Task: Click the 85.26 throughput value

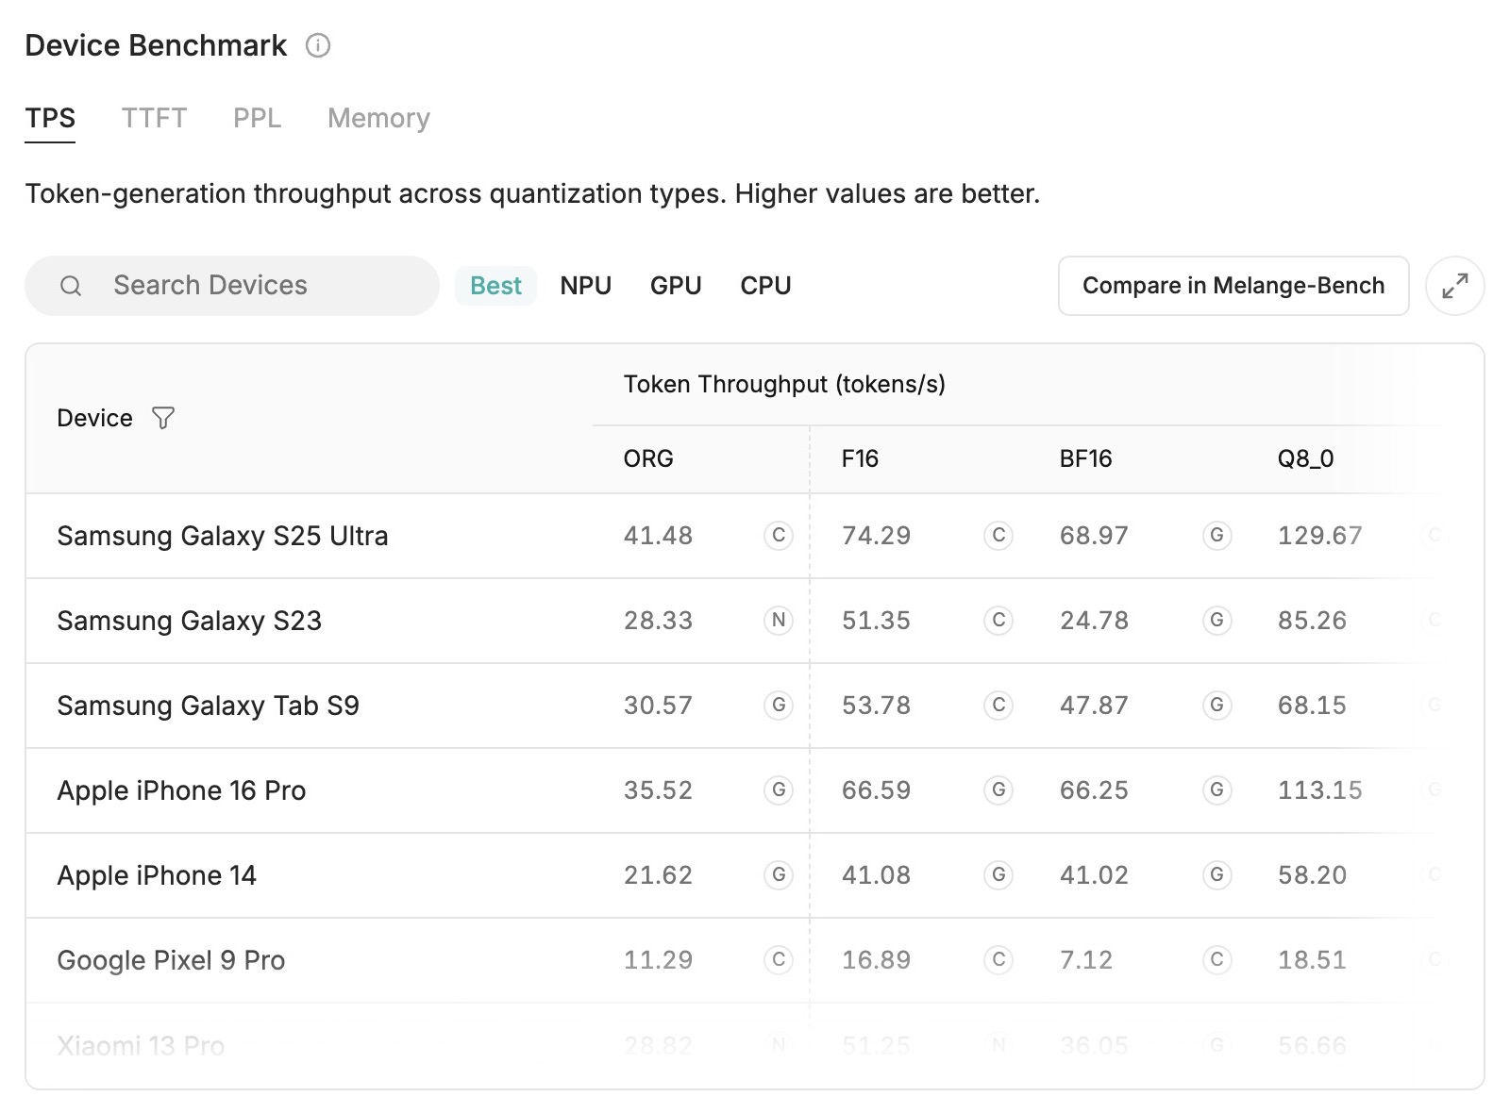Action: [1312, 621]
